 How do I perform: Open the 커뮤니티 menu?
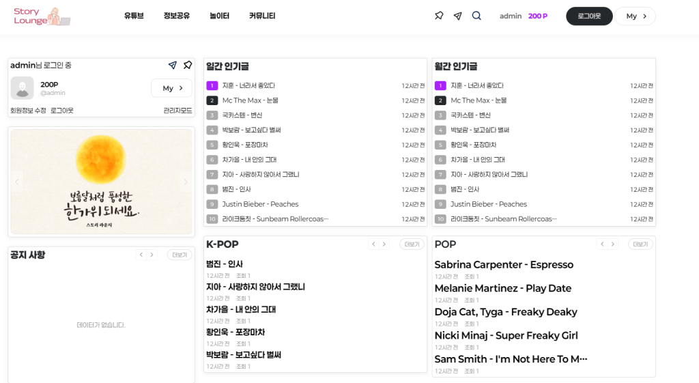click(262, 16)
